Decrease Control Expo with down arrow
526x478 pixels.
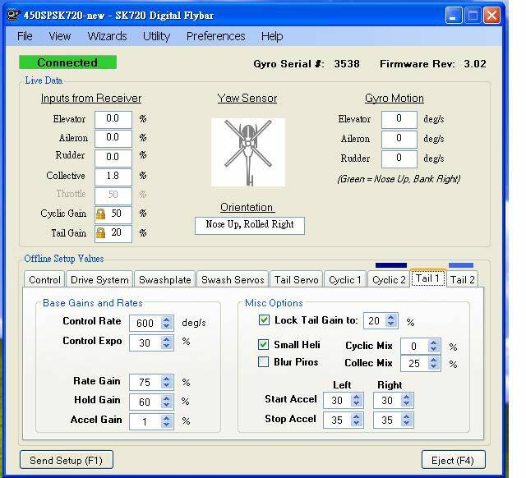[167, 347]
